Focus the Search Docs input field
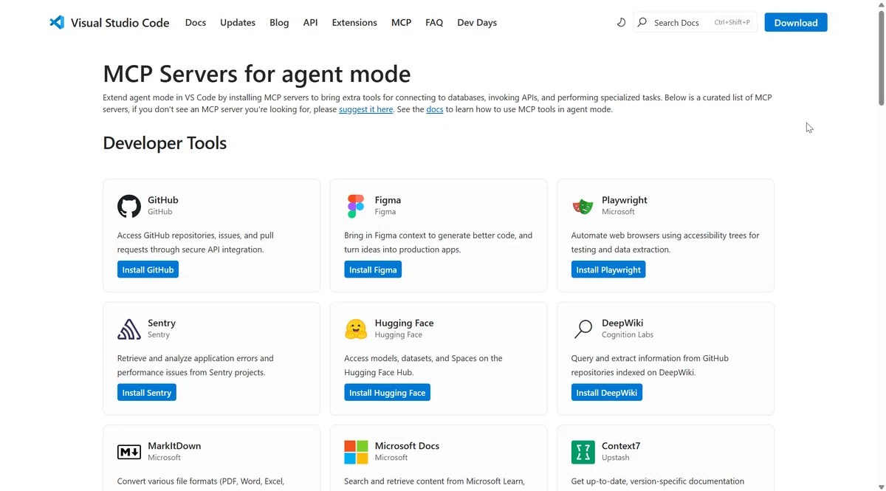886x491 pixels. (695, 22)
